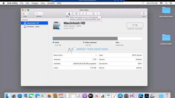Open Calendar from the Dock
This screenshot has width=175, height=98.
tap(61, 96)
